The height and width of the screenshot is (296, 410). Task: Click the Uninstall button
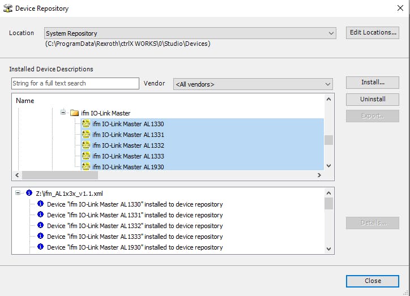coord(373,99)
